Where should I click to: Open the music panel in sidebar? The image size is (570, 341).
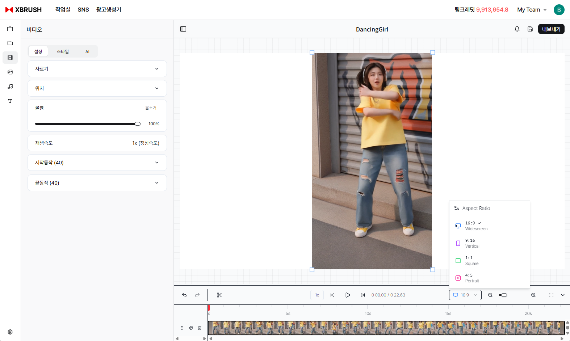(x=10, y=87)
